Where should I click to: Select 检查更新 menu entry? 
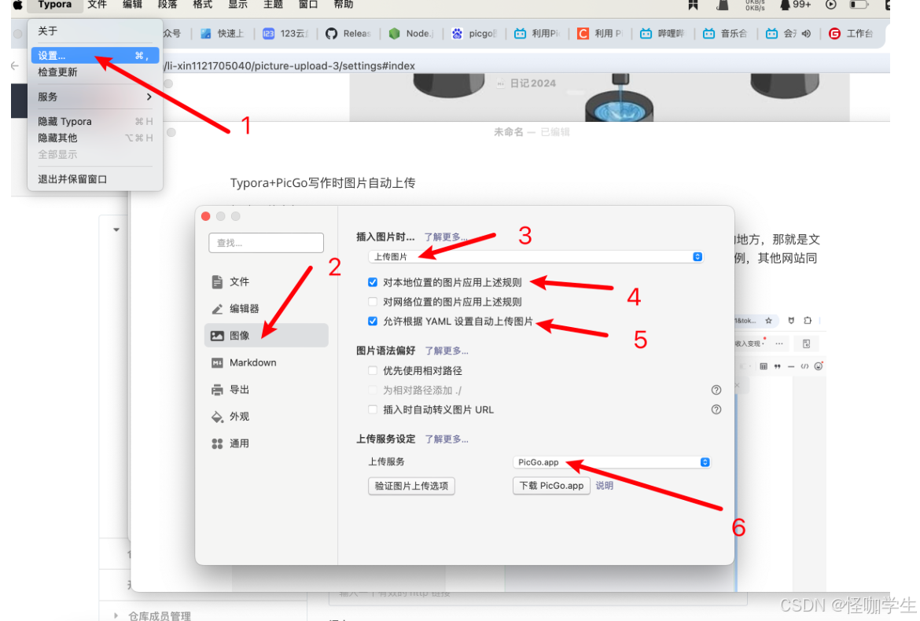click(x=95, y=72)
